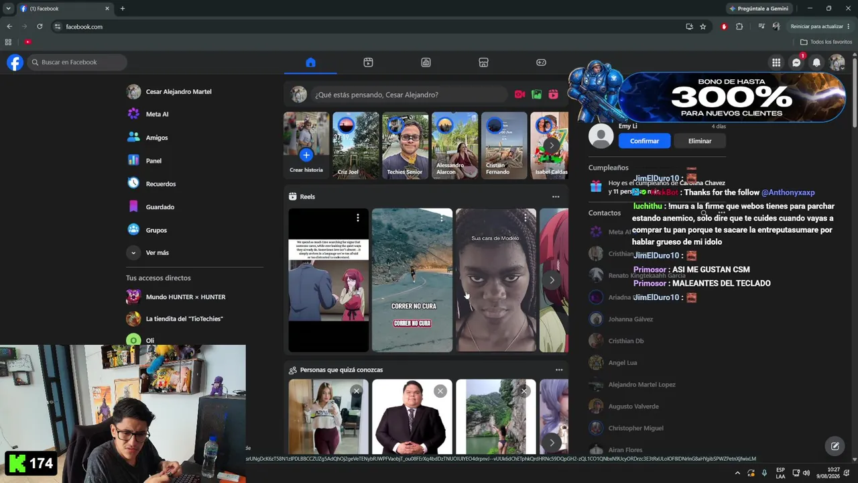
Task: View site information icon in address bar
Action: tap(58, 27)
